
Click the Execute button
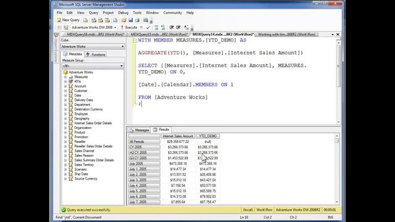click(129, 27)
